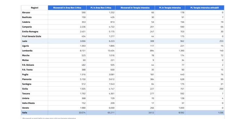
Task: Select the P.A. Bolzano row label
Action: click(x=28, y=65)
